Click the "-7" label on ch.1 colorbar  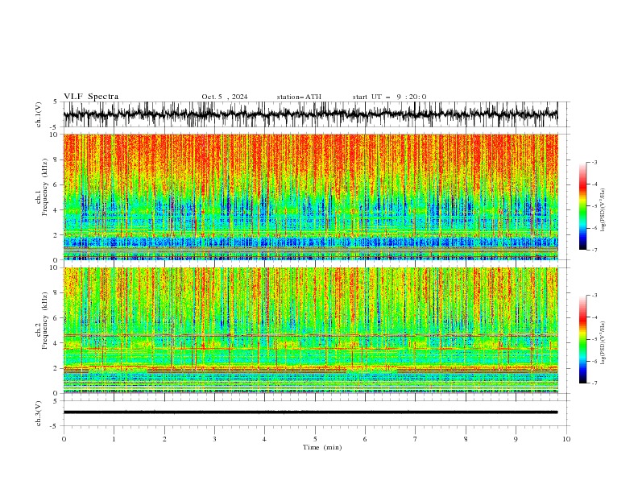coord(594,250)
